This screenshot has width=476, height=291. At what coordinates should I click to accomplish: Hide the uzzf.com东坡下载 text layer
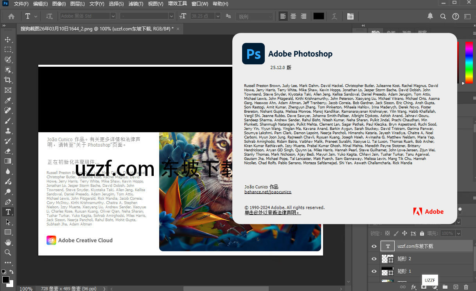[x=374, y=246]
